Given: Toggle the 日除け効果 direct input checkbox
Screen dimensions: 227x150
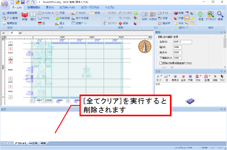Looking at the screenshot, I should click(x=161, y=63).
